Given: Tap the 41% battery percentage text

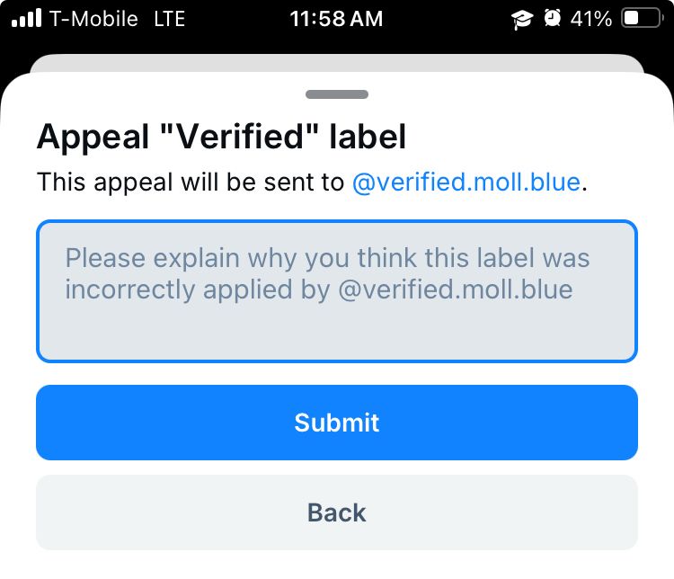Looking at the screenshot, I should (591, 19).
